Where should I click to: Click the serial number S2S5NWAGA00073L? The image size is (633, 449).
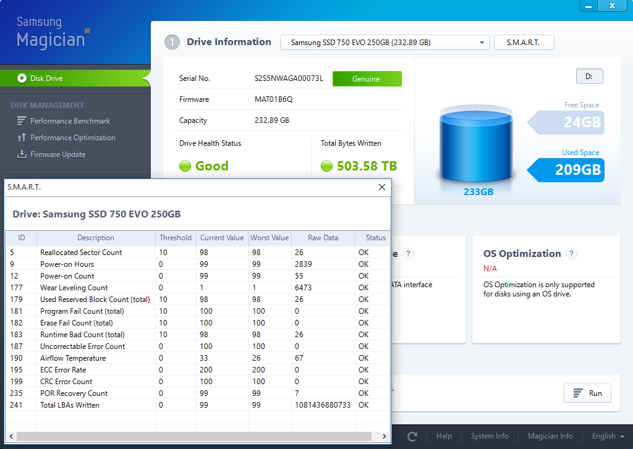tap(289, 78)
